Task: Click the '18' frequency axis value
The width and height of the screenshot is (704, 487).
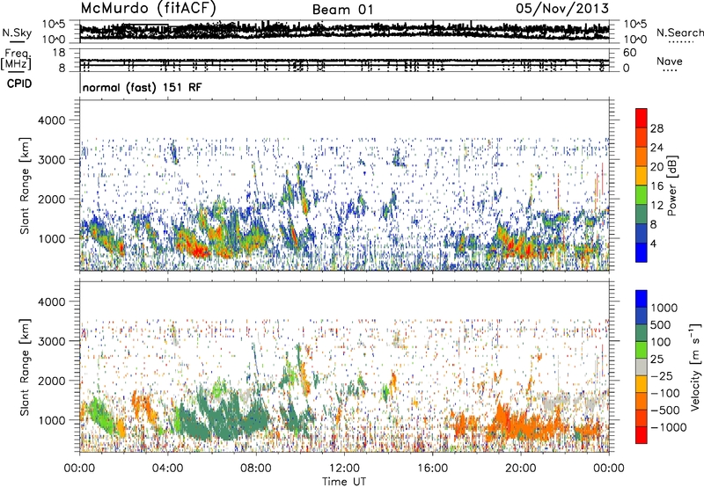Action: point(59,53)
